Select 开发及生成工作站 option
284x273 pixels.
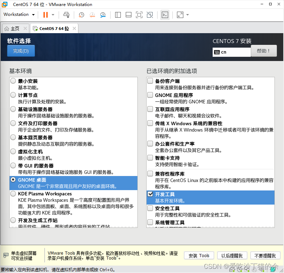(13, 220)
